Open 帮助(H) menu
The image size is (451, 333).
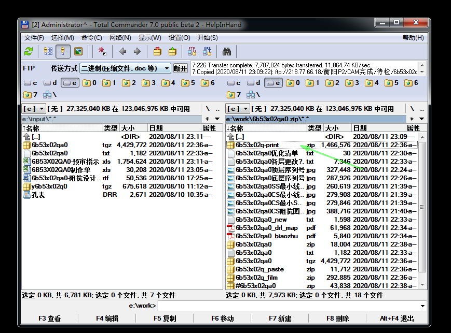(x=413, y=38)
